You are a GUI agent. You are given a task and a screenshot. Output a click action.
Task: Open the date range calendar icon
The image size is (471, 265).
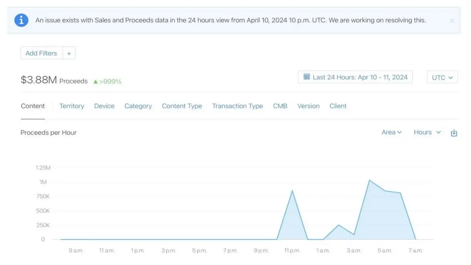click(307, 77)
